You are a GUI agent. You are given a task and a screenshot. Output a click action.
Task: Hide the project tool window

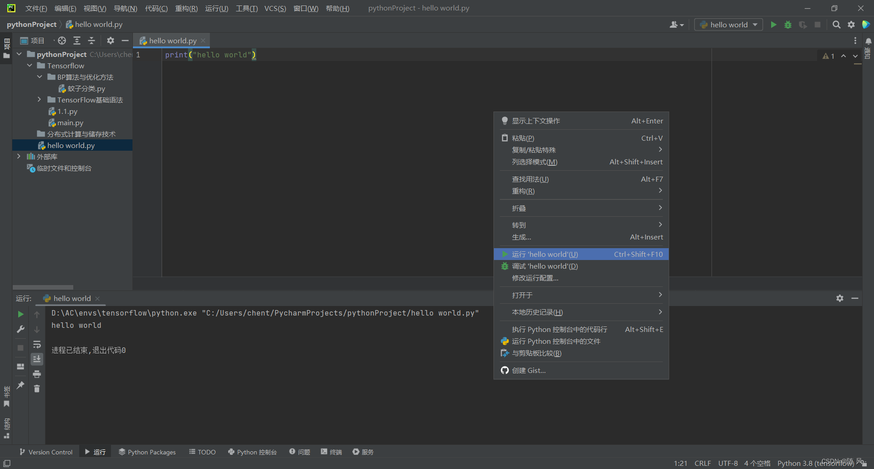point(125,41)
